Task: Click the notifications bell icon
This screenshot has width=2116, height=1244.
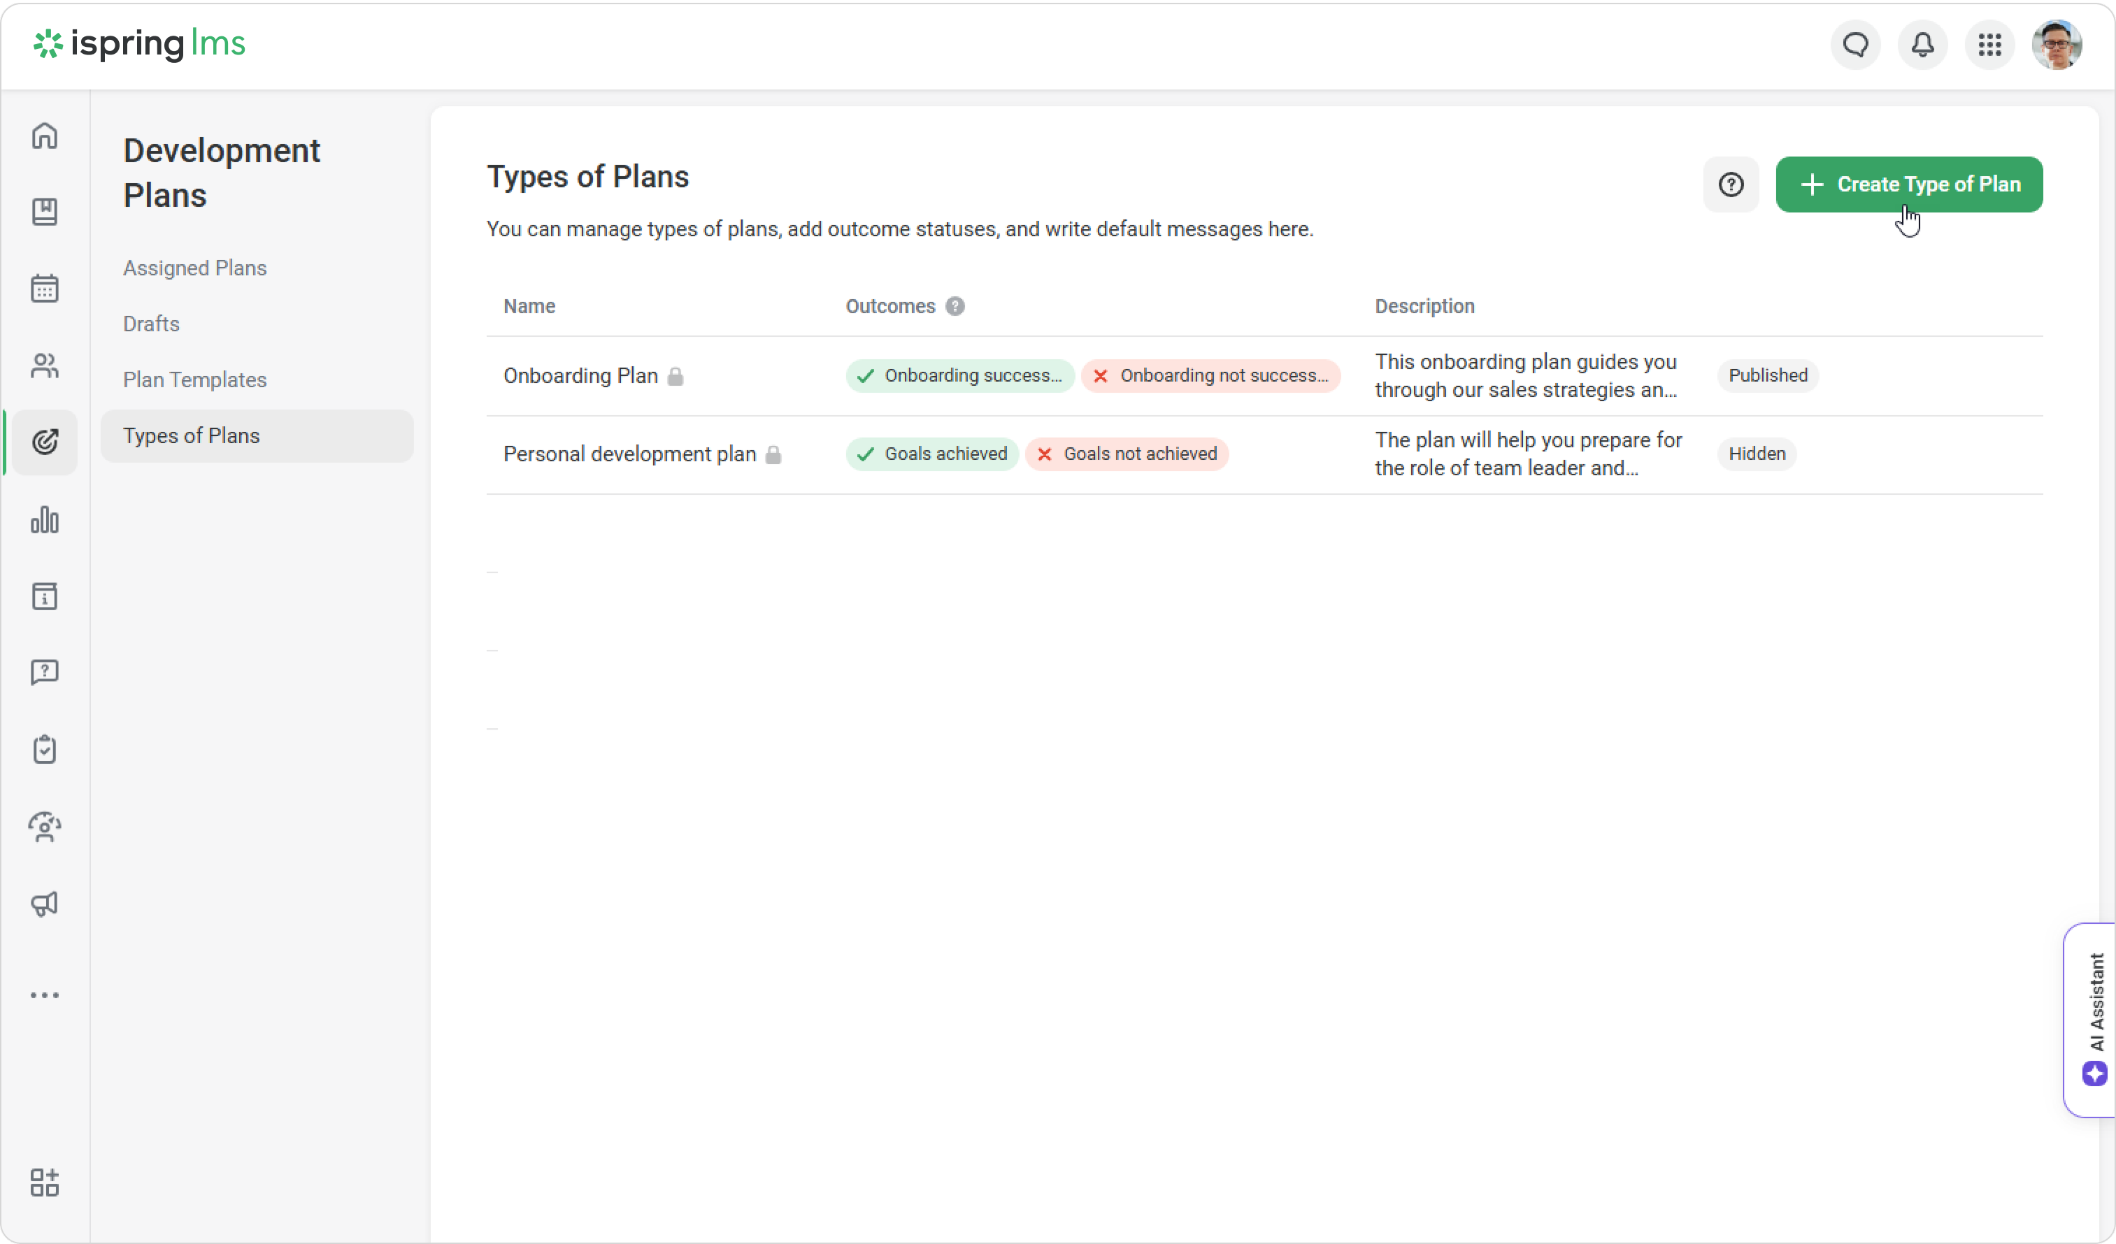Action: (1922, 45)
